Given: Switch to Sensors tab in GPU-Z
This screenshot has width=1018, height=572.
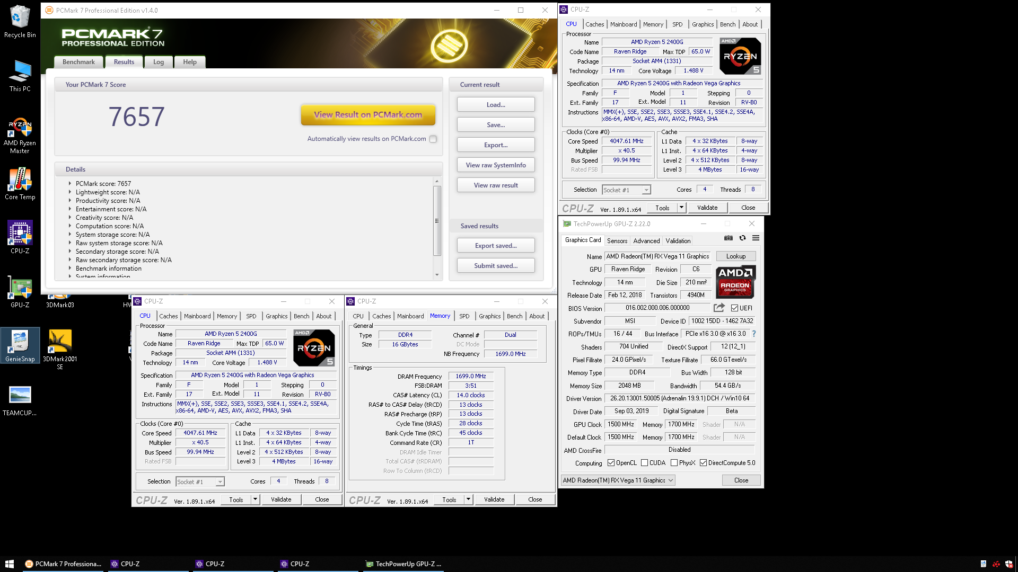Looking at the screenshot, I should 617,240.
